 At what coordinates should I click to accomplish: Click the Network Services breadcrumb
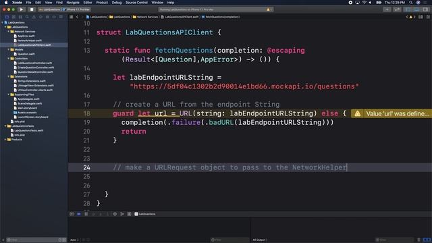145,17
